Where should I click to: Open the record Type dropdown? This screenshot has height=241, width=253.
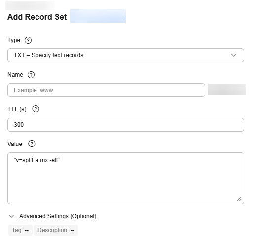click(x=126, y=55)
